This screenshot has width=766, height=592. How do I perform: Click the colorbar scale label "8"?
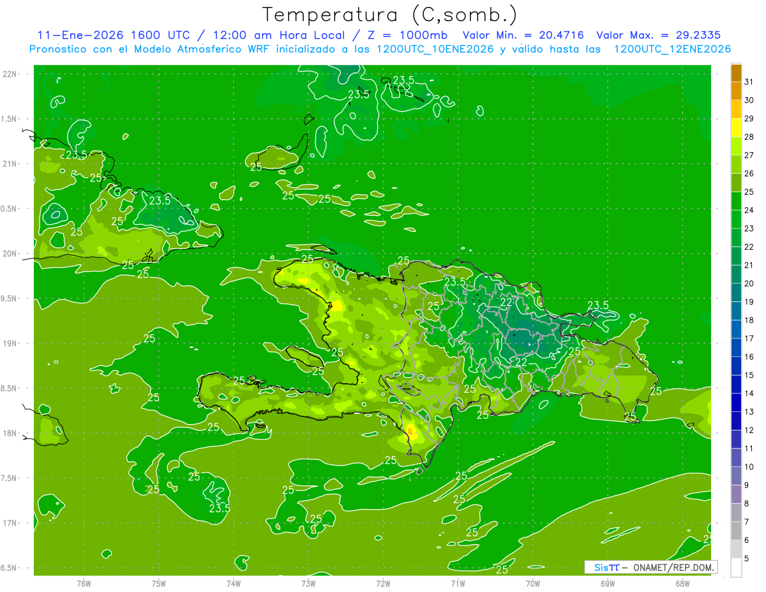[747, 504]
